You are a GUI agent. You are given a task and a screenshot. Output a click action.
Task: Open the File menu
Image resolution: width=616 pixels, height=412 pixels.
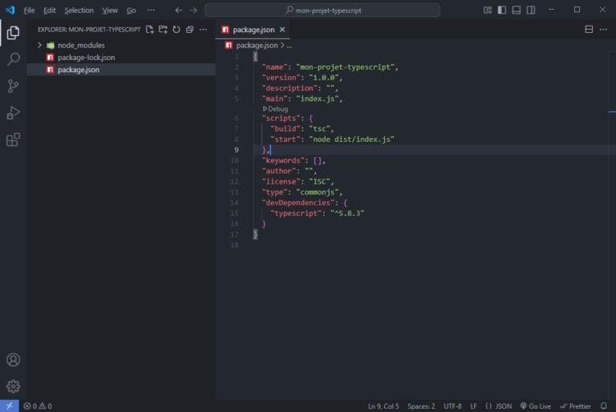pos(29,10)
